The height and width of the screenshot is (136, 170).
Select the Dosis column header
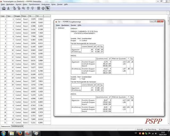tap(25, 16)
